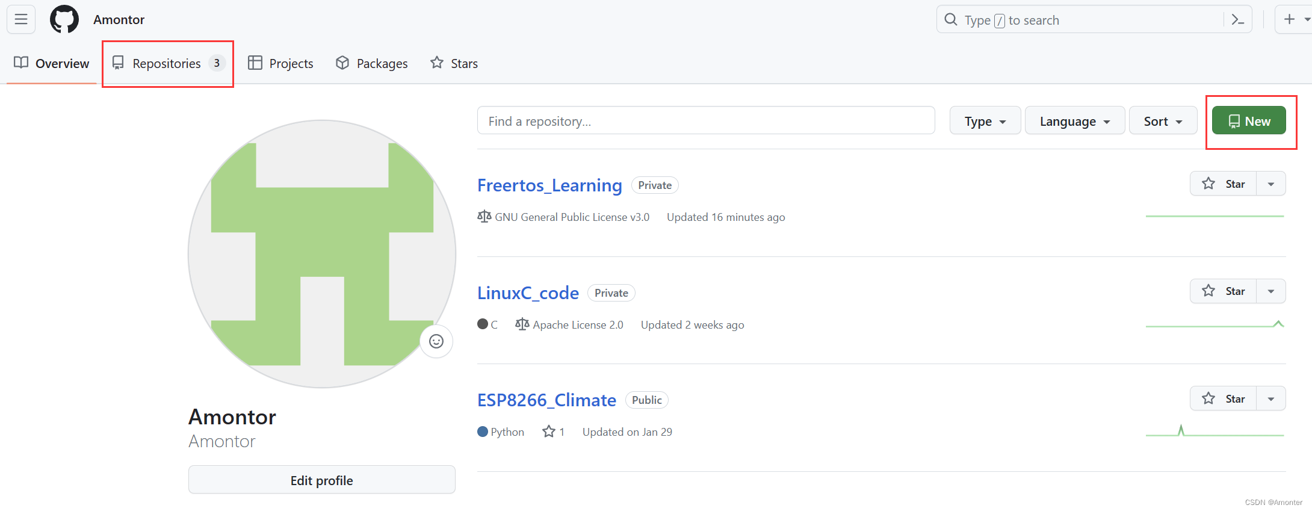Image resolution: width=1312 pixels, height=511 pixels.
Task: Switch to the Stars tab
Action: (454, 63)
